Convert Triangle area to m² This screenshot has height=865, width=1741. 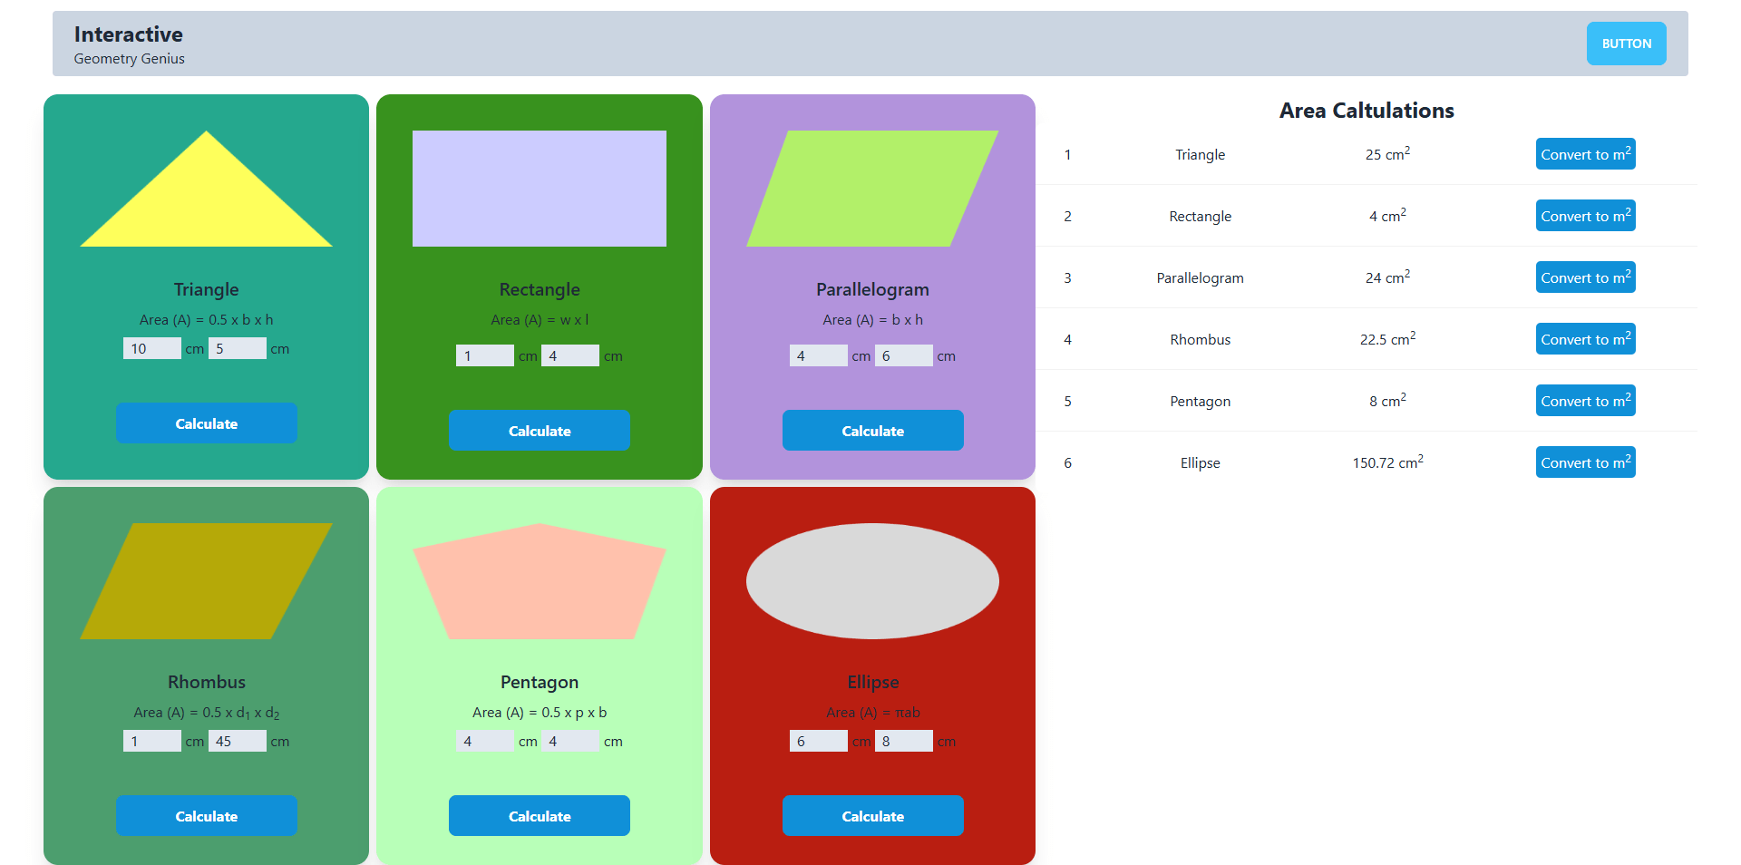tap(1585, 154)
